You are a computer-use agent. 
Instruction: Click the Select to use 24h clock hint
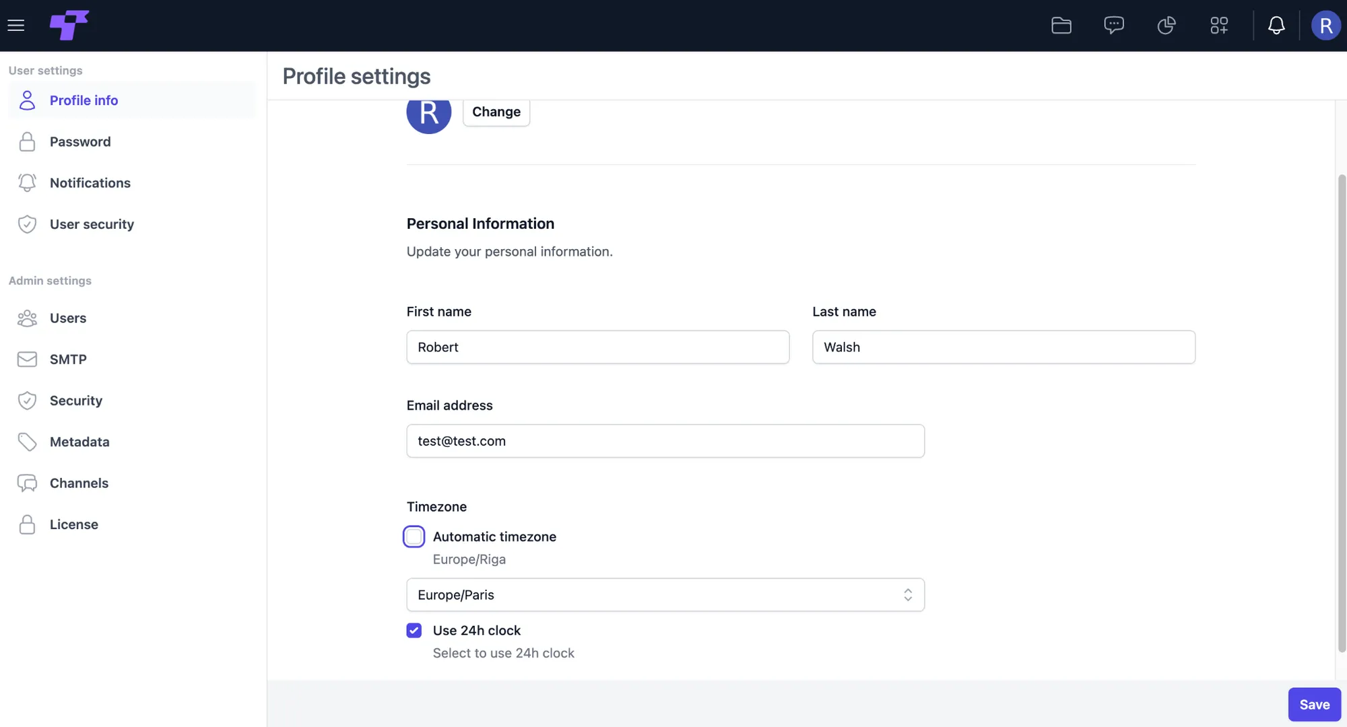(x=503, y=653)
